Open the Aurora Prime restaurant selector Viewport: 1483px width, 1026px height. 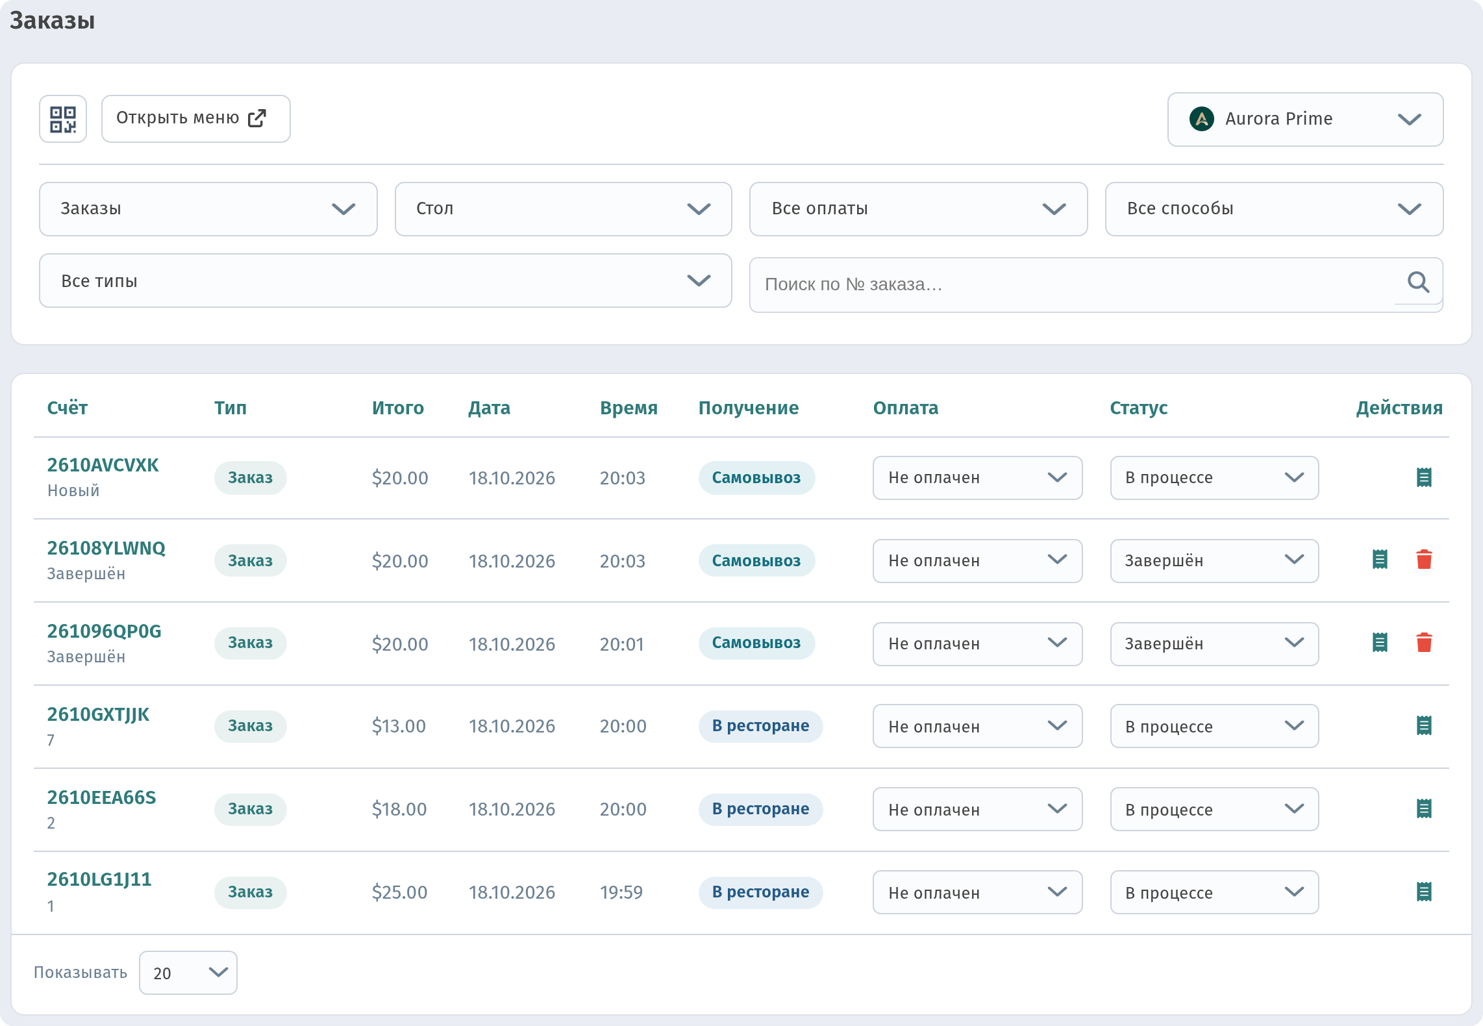[x=1305, y=119]
